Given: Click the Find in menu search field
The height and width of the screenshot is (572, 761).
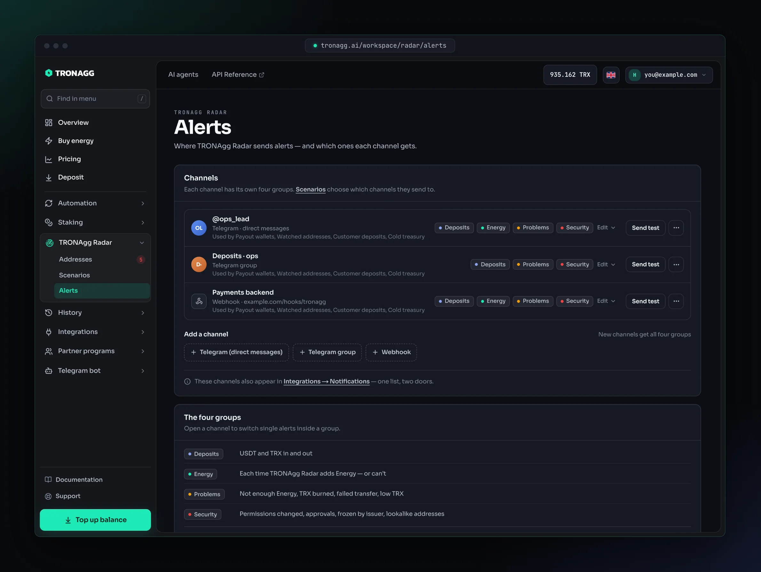Looking at the screenshot, I should click(95, 99).
